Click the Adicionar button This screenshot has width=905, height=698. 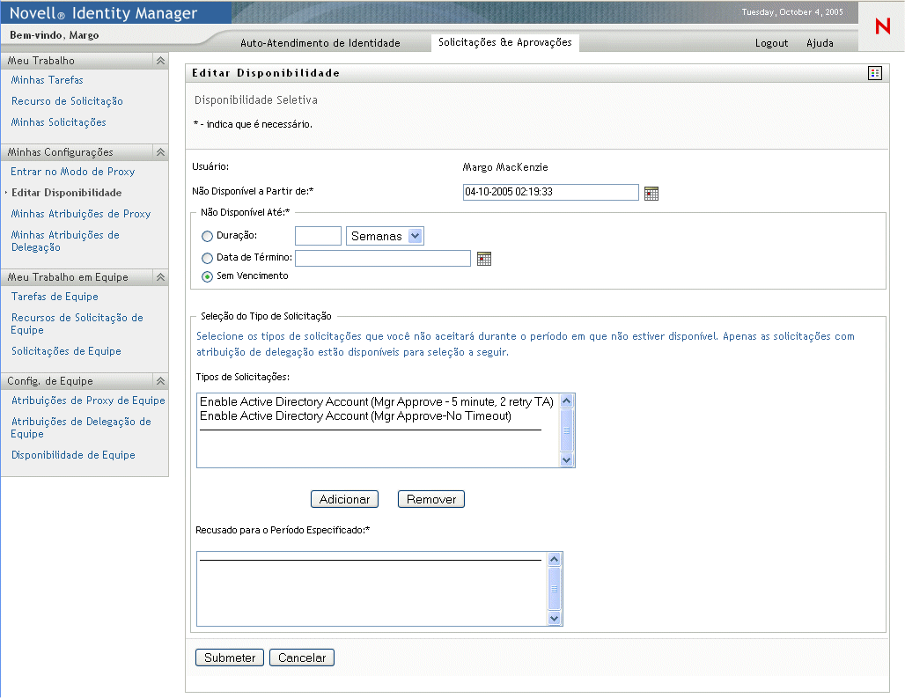tap(344, 499)
